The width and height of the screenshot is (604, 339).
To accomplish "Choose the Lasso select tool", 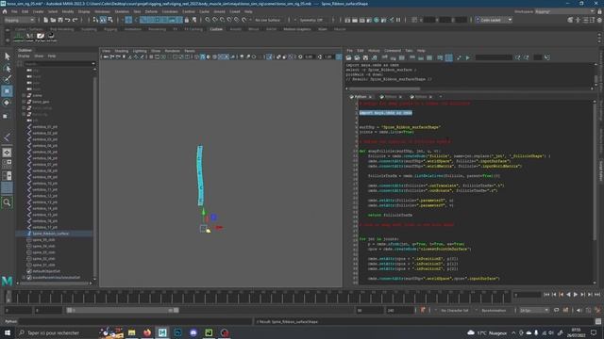I will pyautogui.click(x=7, y=69).
